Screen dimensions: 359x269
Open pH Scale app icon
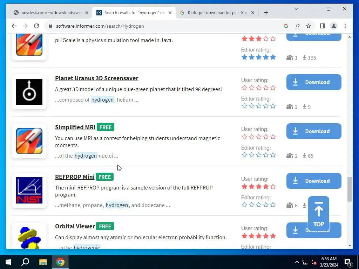29,44
